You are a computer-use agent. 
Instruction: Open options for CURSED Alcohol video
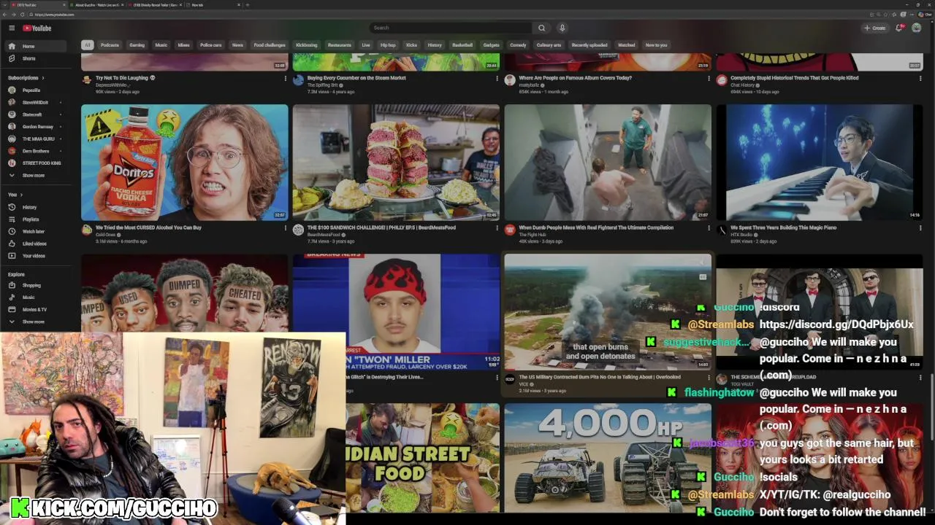[x=285, y=227]
